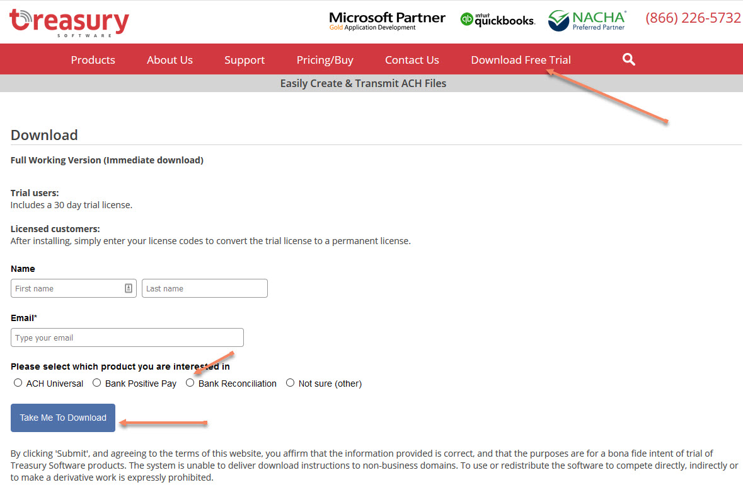Choose the Bank Reconciliation radio button
Viewport: 743px width, 492px height.
190,383
